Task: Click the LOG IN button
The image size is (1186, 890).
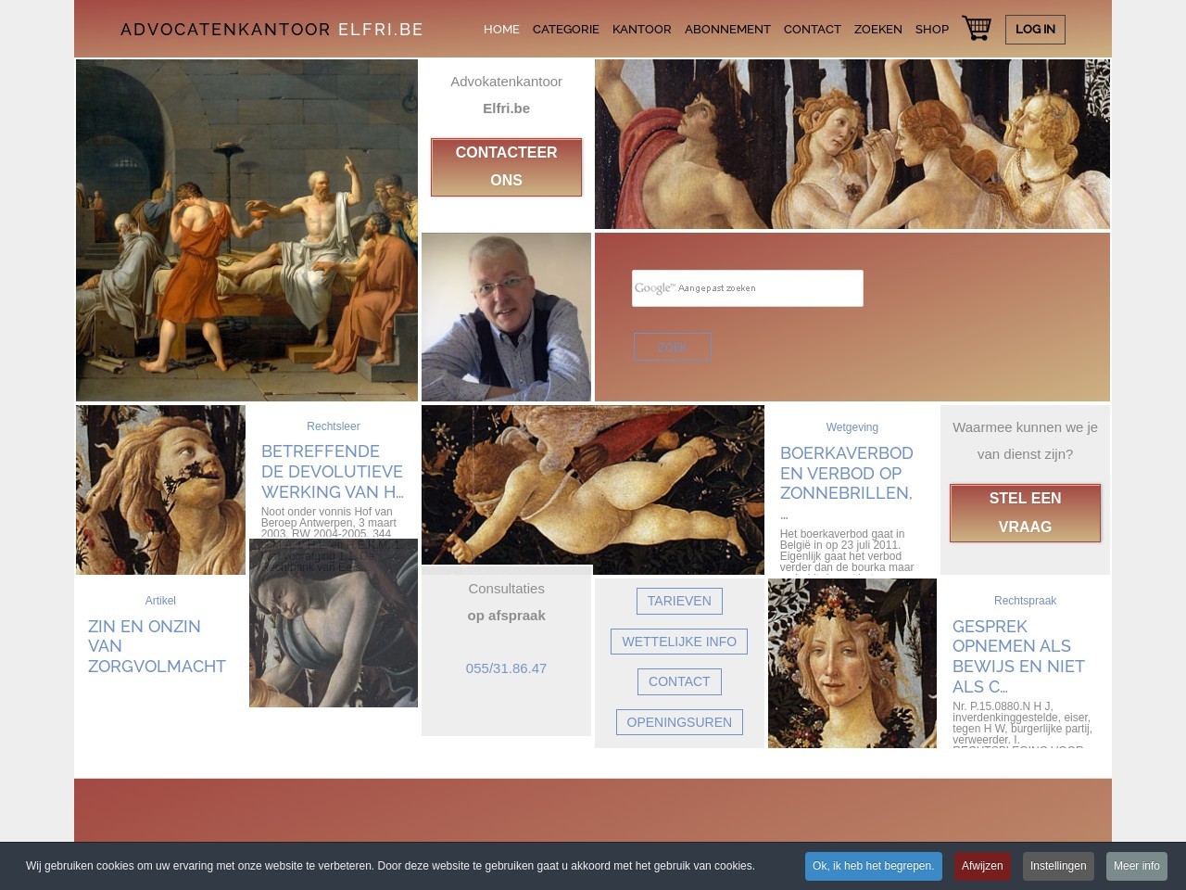Action: coord(1035,29)
